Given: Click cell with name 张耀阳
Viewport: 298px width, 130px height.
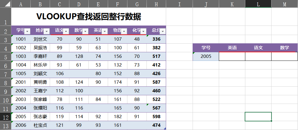Looking at the screenshot, I should click(40, 108).
